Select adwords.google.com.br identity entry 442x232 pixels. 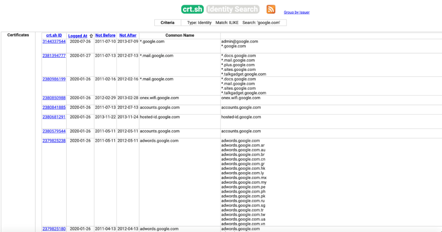(243, 155)
